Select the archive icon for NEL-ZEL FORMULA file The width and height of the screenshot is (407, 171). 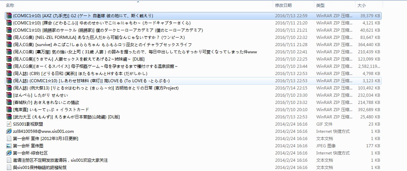(x=9, y=38)
